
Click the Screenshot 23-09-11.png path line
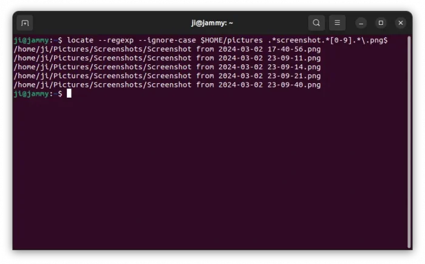click(167, 58)
